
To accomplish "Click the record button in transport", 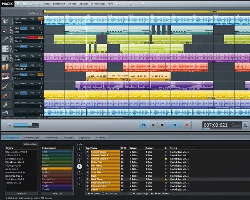I will (187, 125).
